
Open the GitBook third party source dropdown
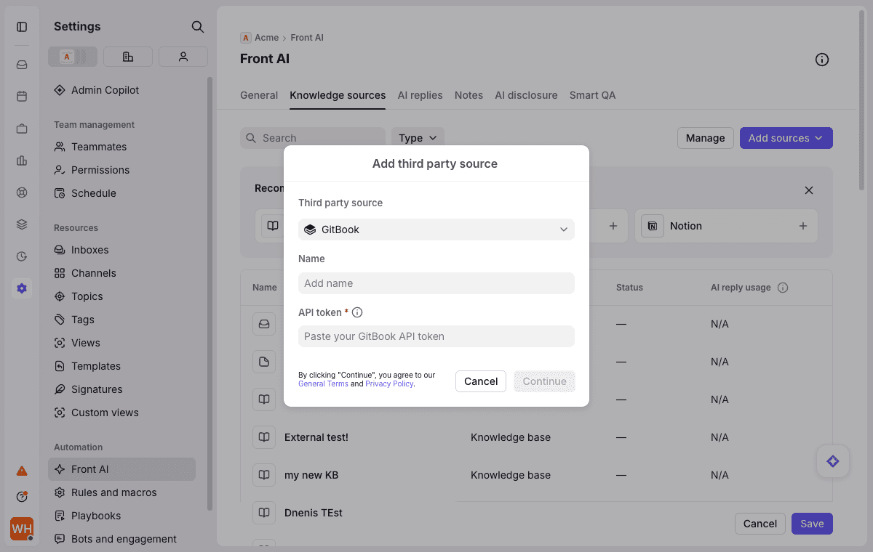pyautogui.click(x=436, y=230)
